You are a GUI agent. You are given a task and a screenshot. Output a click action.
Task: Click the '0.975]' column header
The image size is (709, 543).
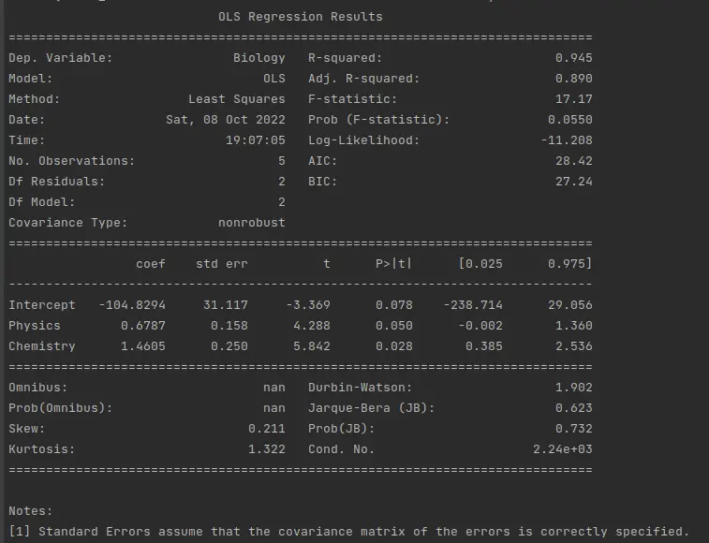click(570, 264)
